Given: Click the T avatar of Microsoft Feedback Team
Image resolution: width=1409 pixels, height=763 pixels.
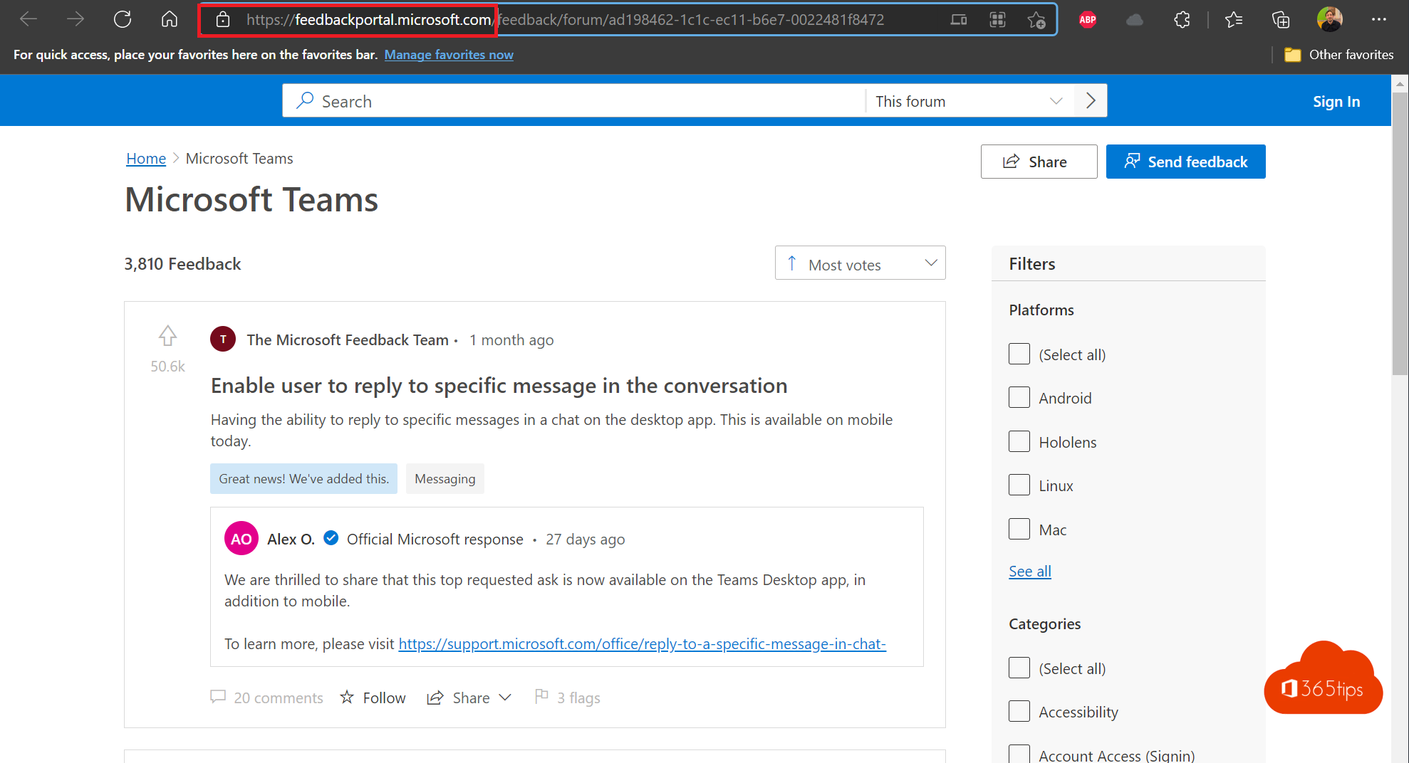Looking at the screenshot, I should [x=223, y=339].
